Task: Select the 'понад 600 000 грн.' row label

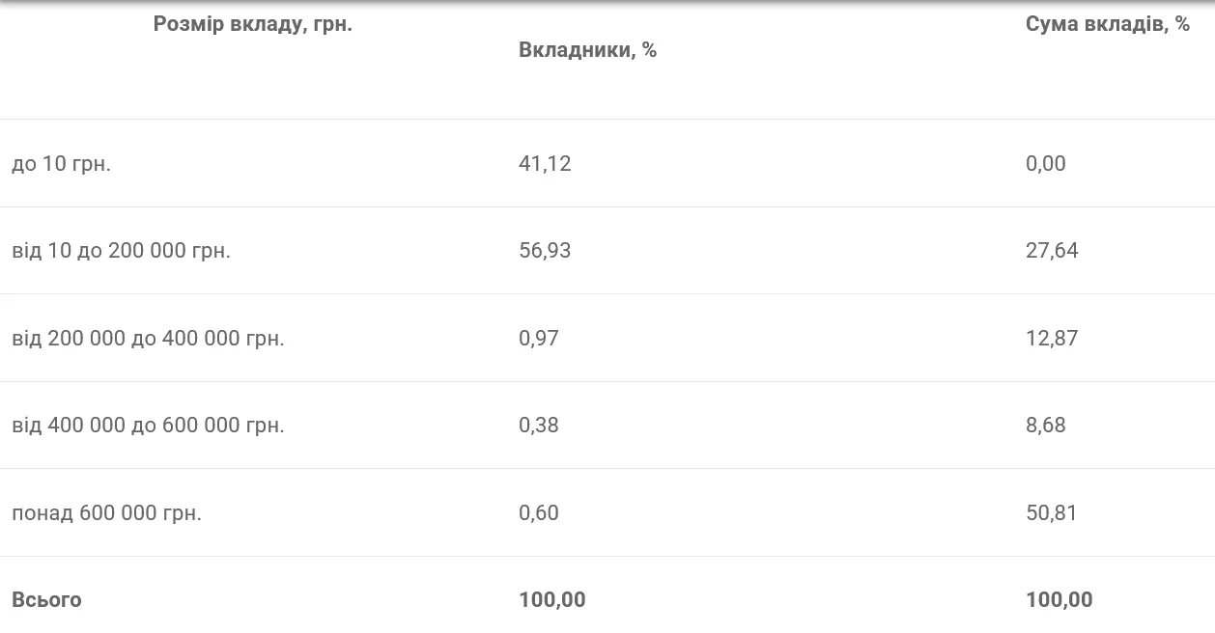Action: pos(106,513)
